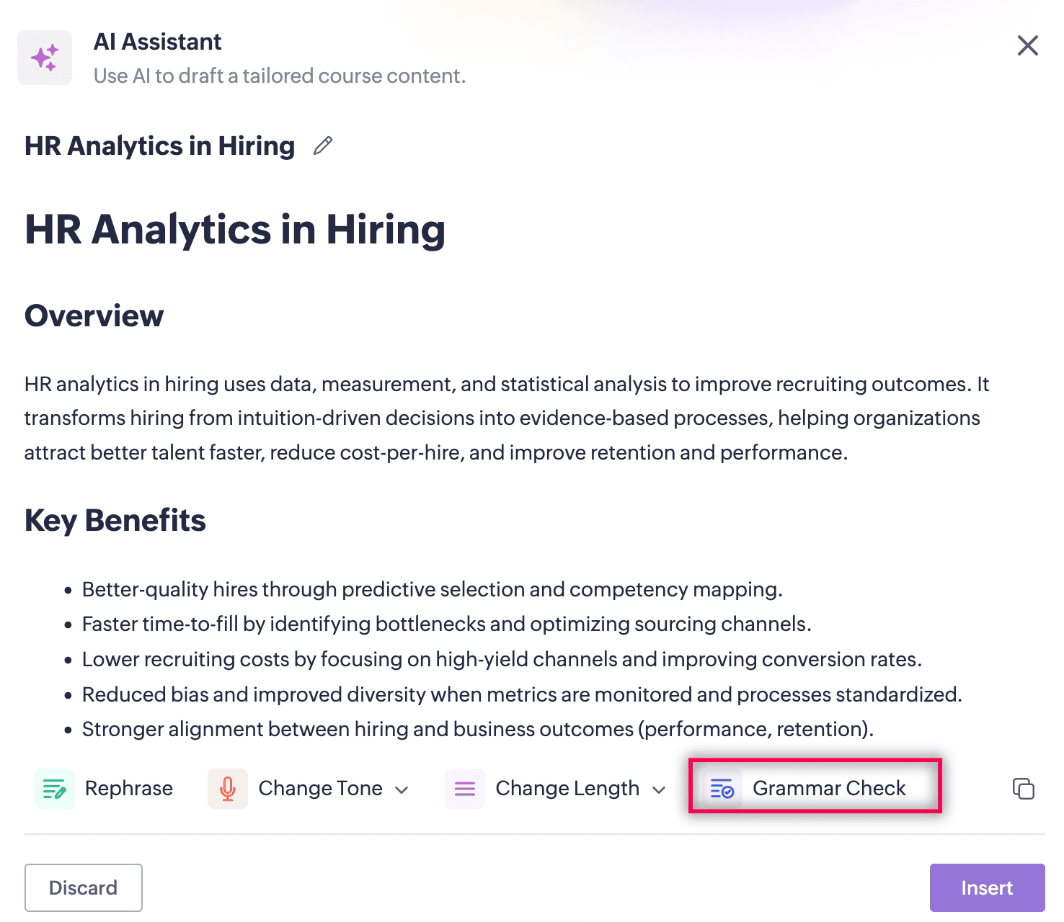Screen dimensions: 1064x922
Task: Expand the Change Length dropdown arrow
Action: click(659, 790)
